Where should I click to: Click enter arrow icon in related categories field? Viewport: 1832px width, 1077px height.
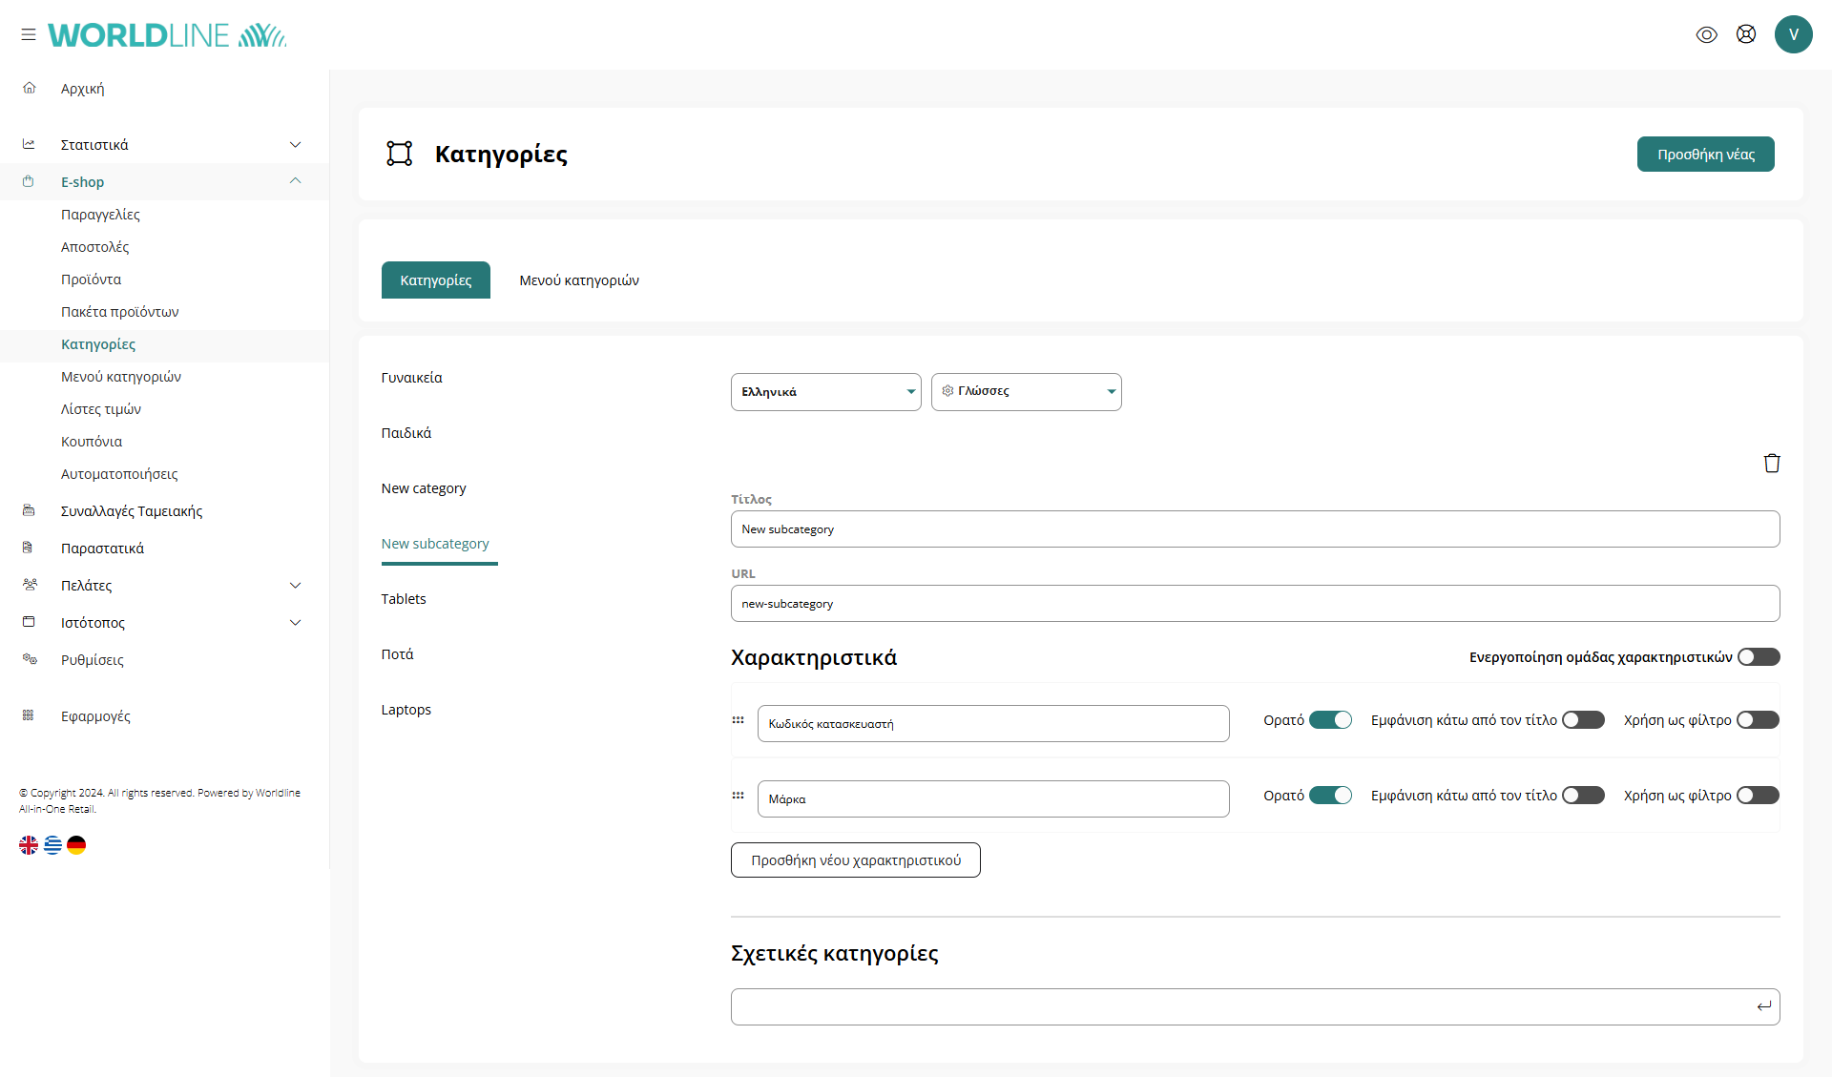(x=1763, y=1005)
